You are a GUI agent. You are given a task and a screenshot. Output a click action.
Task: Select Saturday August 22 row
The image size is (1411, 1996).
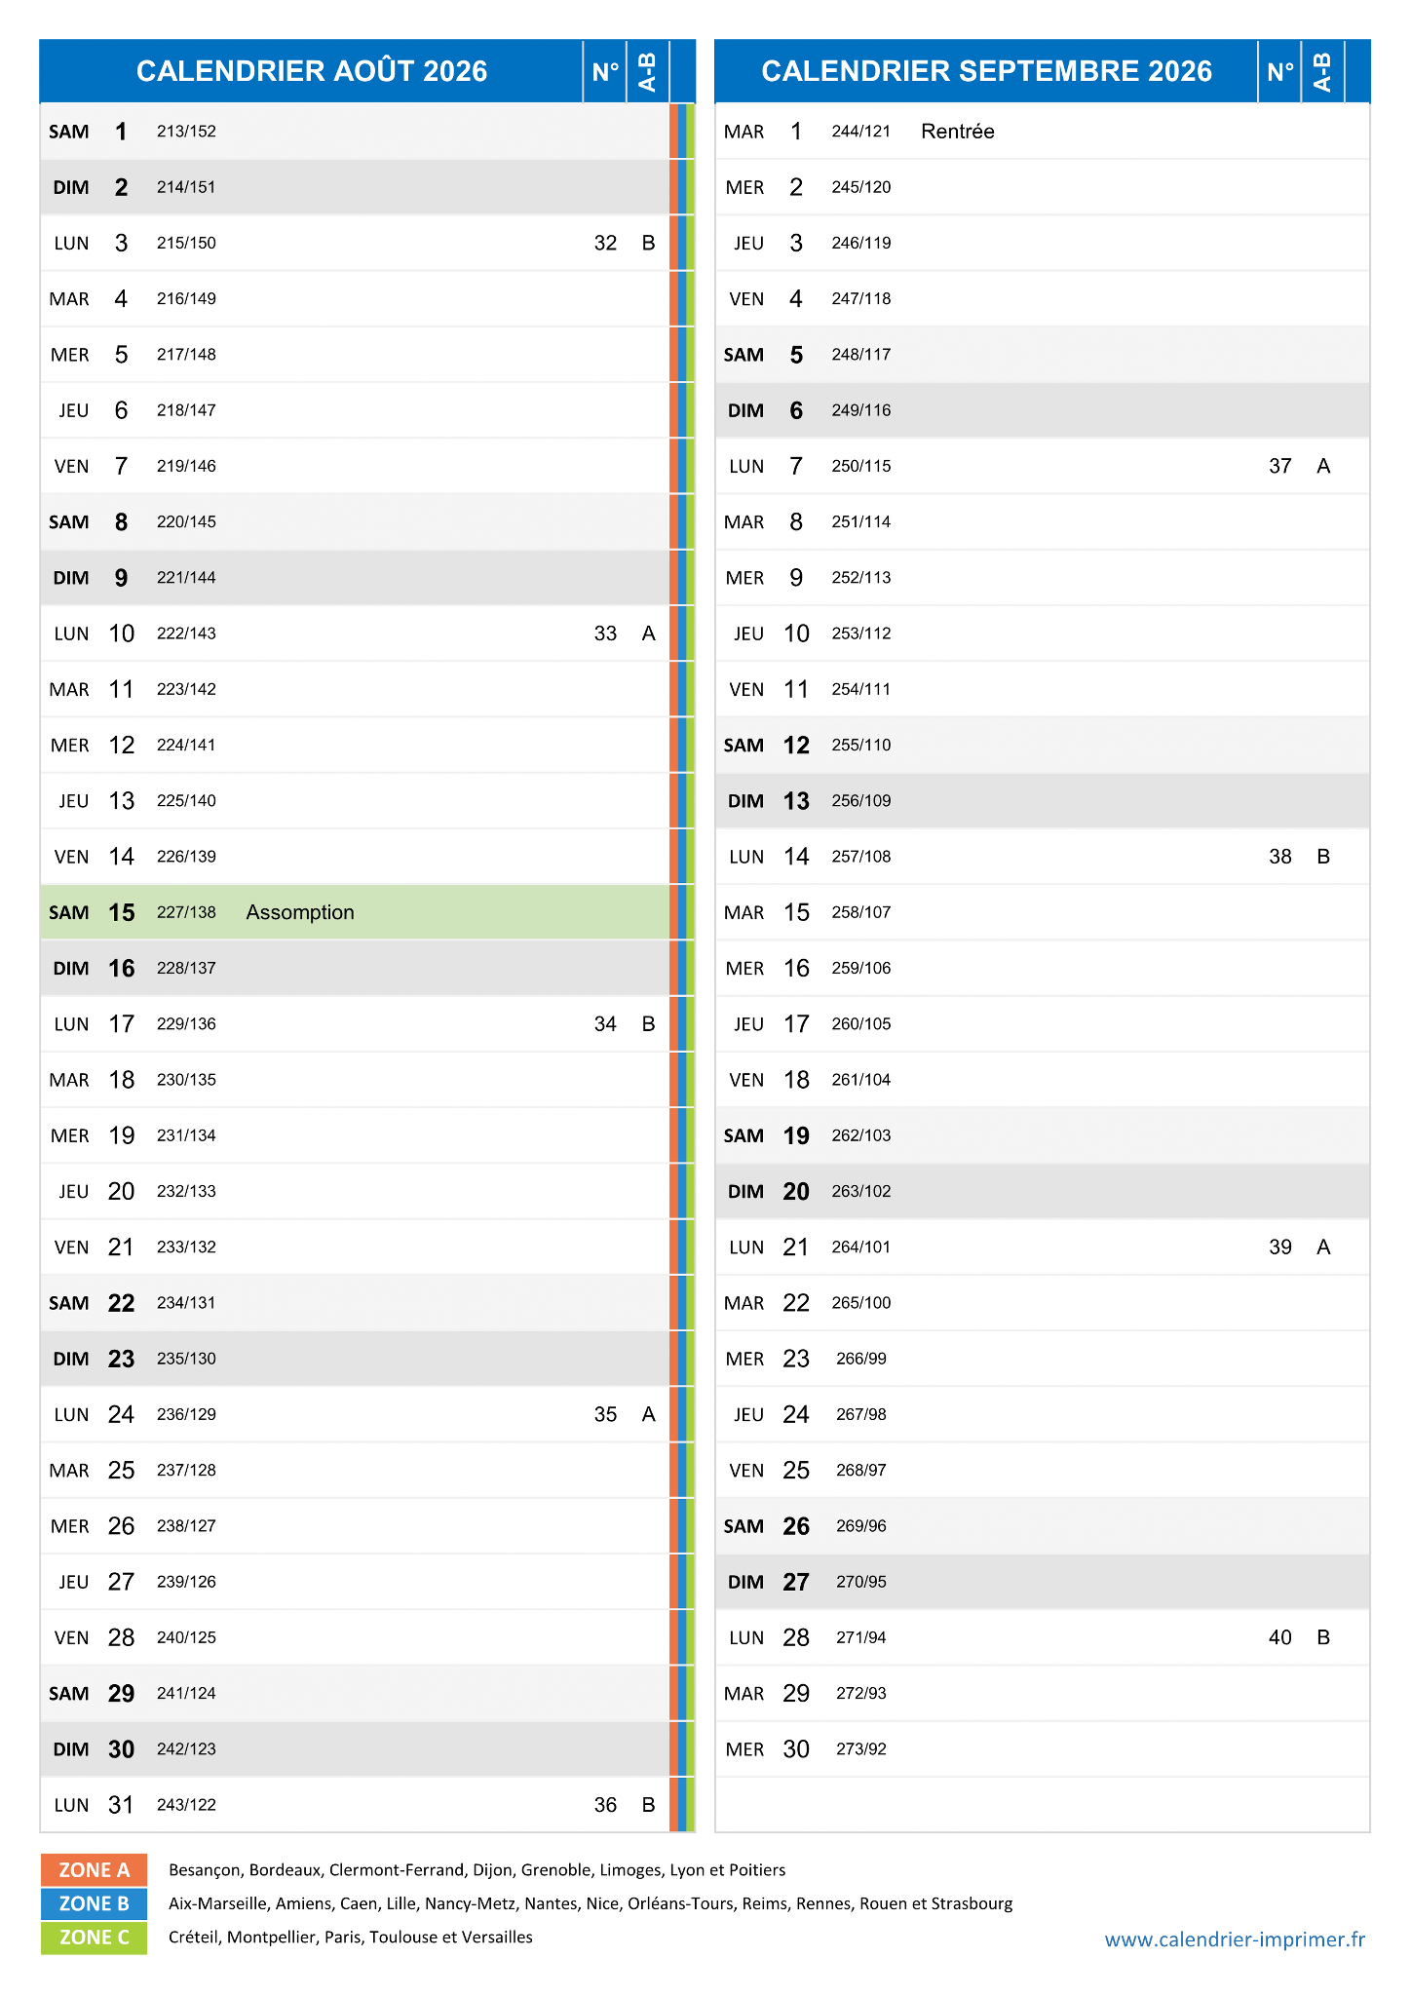point(355,1303)
